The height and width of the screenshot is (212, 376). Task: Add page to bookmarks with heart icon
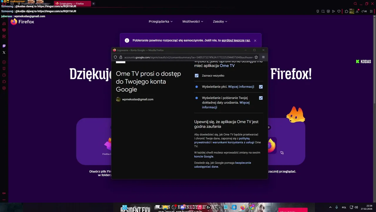(339, 11)
